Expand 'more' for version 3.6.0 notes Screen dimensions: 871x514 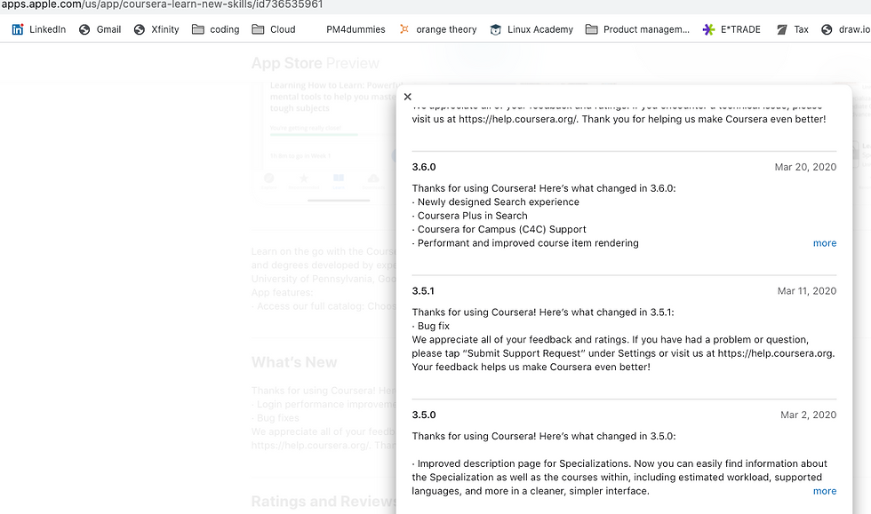(x=825, y=243)
